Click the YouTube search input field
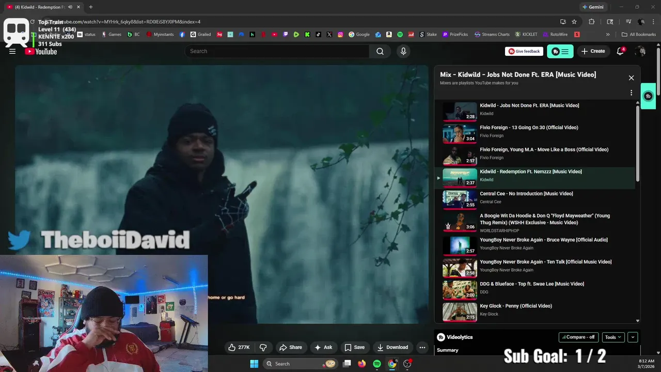661x372 pixels. (x=277, y=51)
